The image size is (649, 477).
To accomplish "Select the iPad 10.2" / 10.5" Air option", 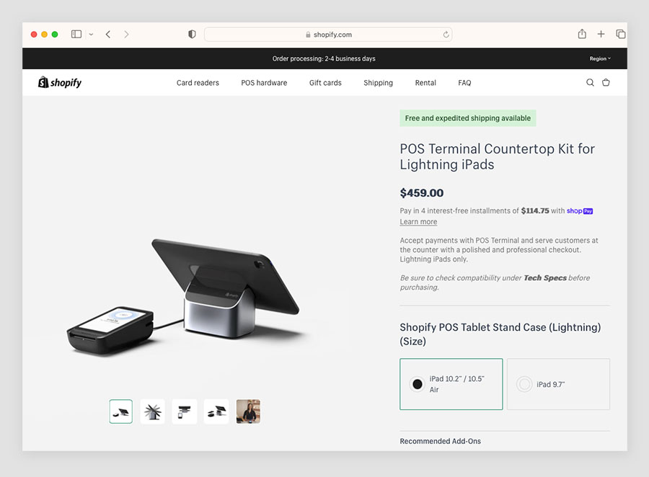I will [451, 384].
